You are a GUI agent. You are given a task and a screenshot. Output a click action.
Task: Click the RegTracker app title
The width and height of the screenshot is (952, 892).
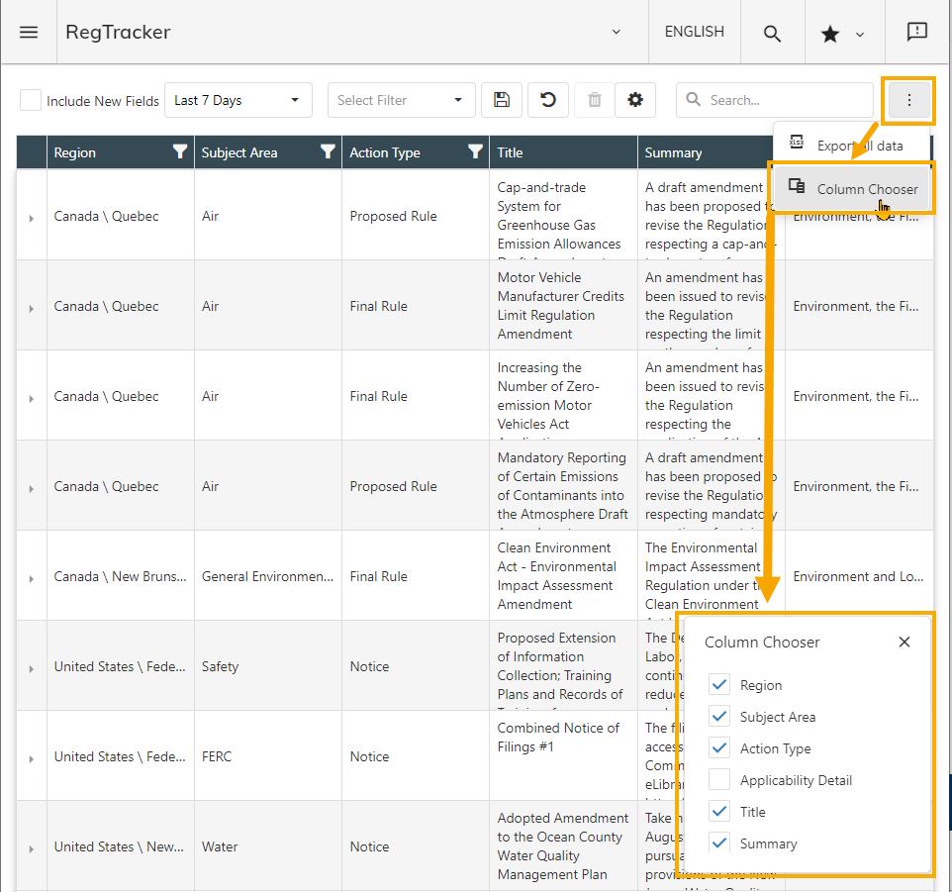[118, 32]
